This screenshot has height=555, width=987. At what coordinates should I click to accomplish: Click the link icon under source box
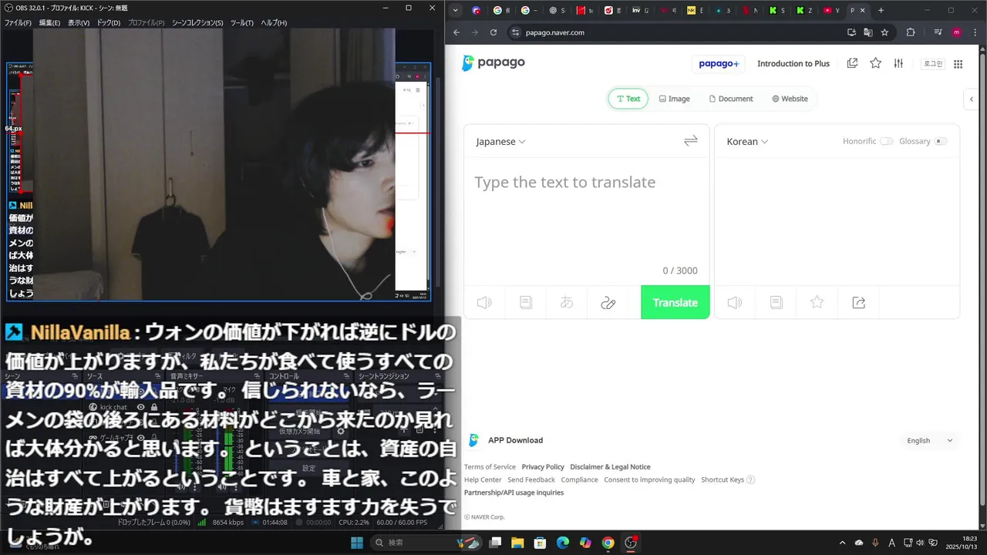tap(608, 303)
